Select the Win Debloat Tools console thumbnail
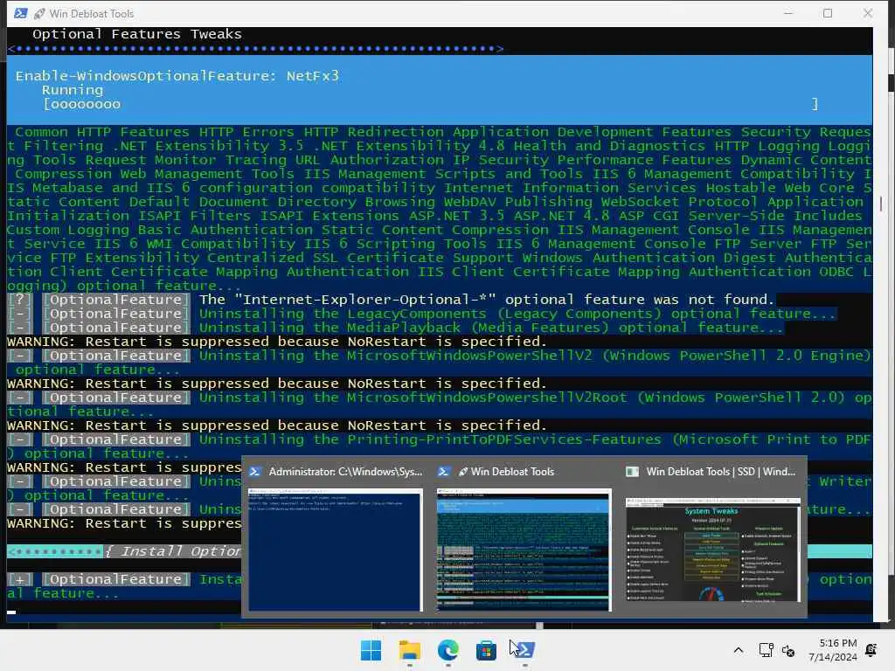The width and height of the screenshot is (895, 671). [524, 550]
